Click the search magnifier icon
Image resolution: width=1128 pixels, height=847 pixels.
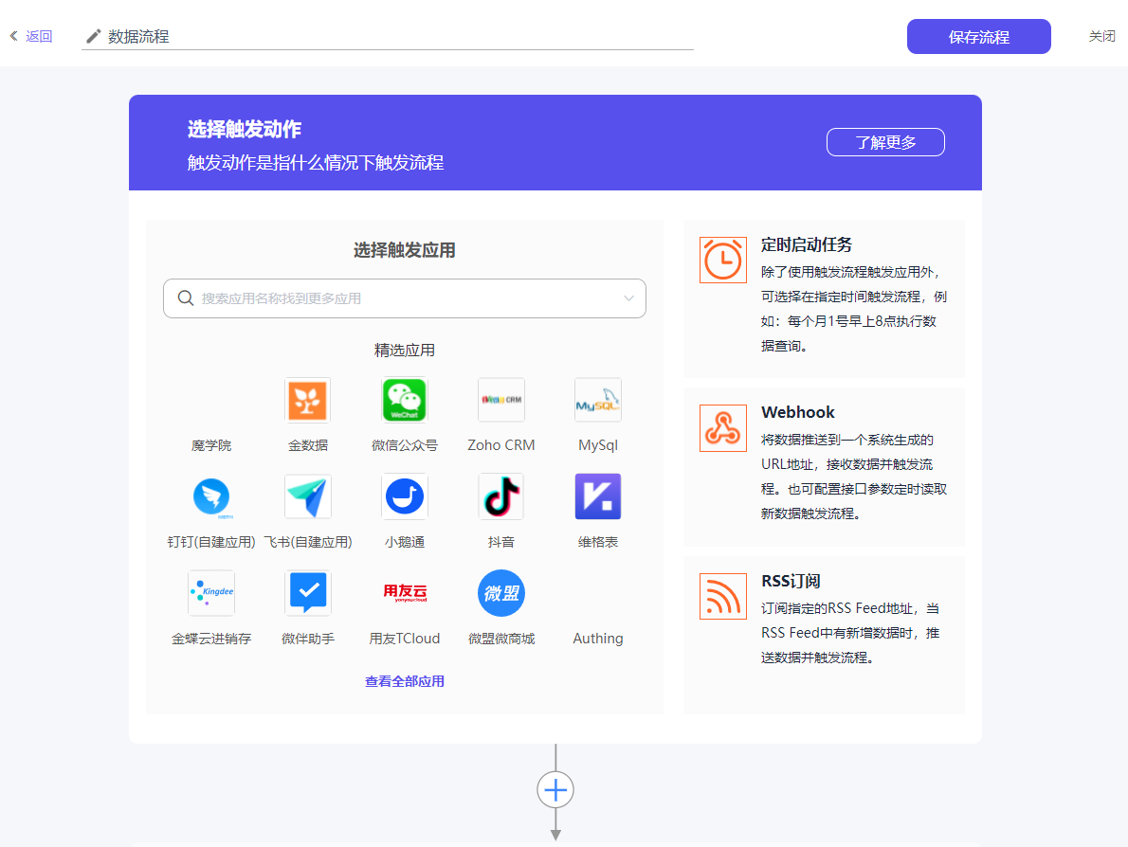tap(186, 297)
